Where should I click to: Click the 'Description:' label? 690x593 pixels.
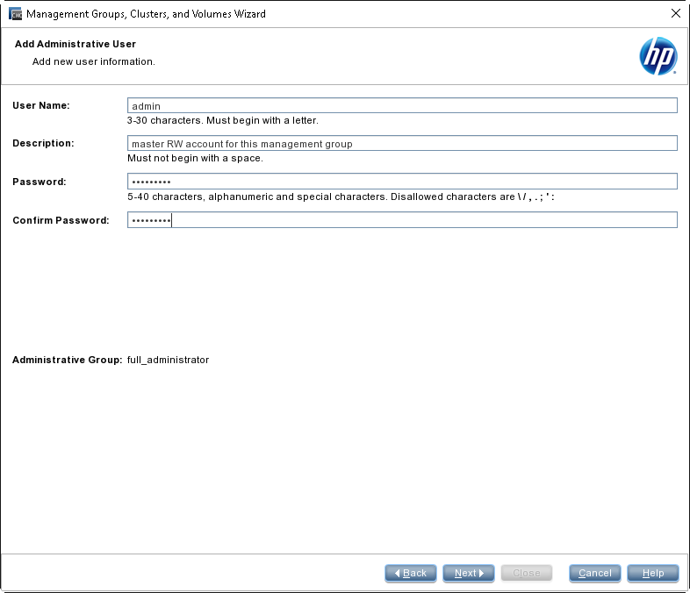[43, 143]
